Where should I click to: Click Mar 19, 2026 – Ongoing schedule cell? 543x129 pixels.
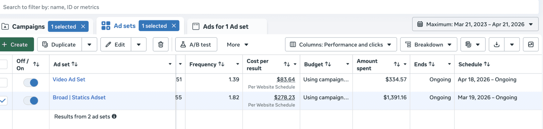coord(487,97)
